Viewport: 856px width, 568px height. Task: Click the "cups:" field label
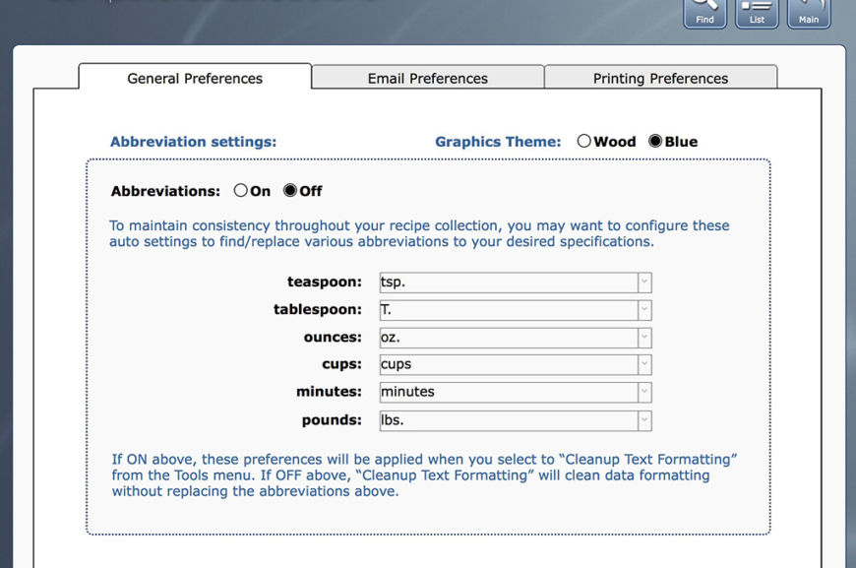341,364
